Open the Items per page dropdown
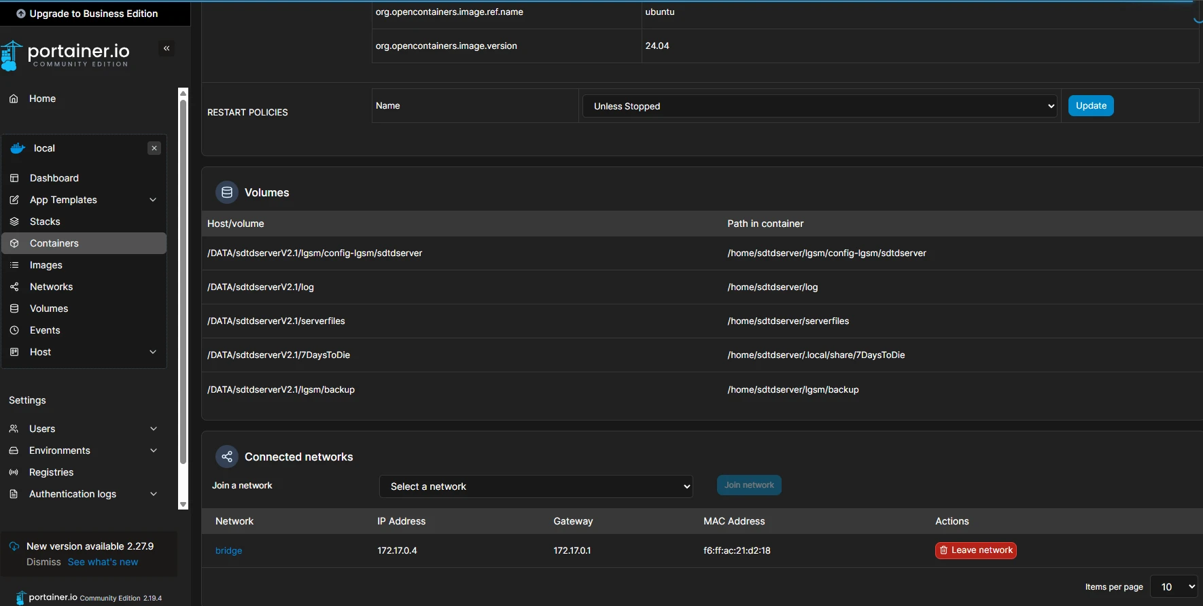The image size is (1203, 606). point(1174,587)
